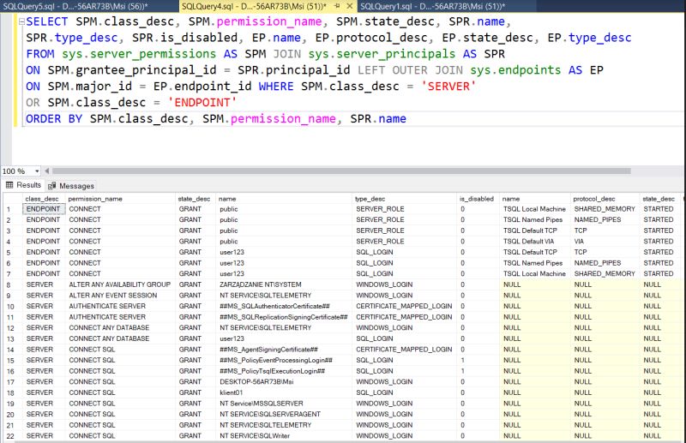This screenshot has height=443, width=686.
Task: Click the ##MS_PolicyEventProcessingLogin## cell
Action: tap(284, 361)
